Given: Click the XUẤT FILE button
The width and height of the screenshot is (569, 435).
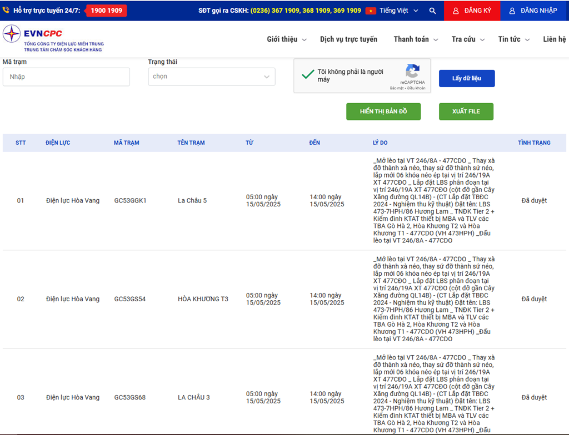Looking at the screenshot, I should (x=466, y=112).
